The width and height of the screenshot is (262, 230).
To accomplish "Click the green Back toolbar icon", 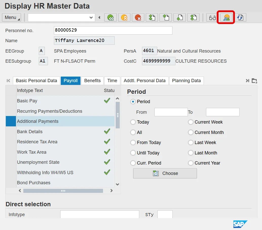I will pos(111,17).
